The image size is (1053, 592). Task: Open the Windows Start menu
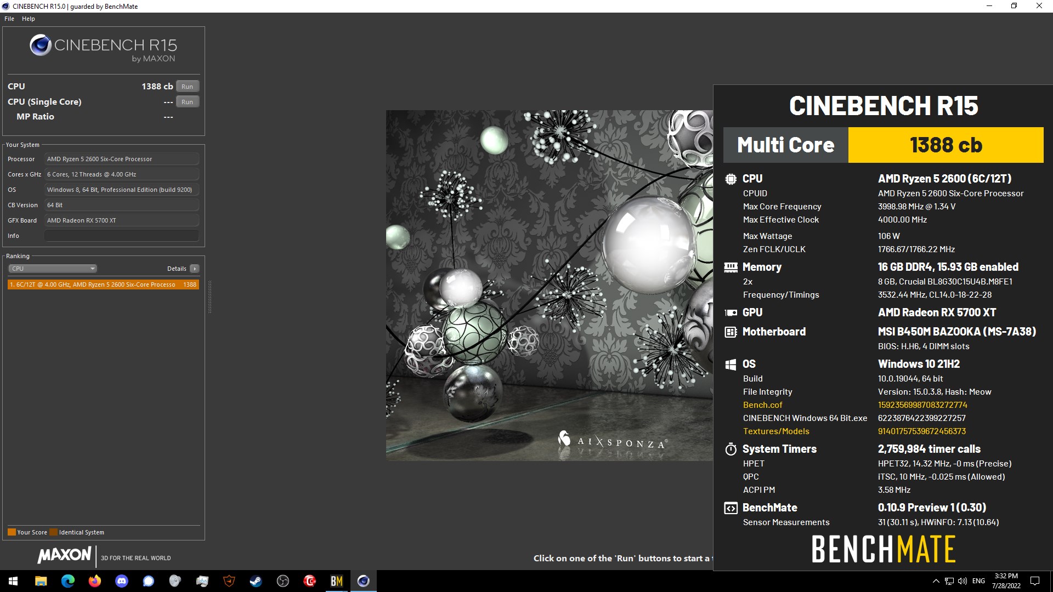point(13,581)
